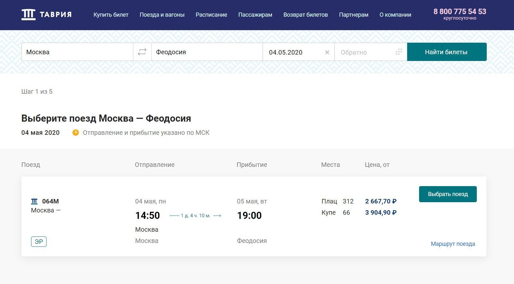Open Возврат билетов menu item
Image resolution: width=514 pixels, height=284 pixels.
click(x=306, y=15)
